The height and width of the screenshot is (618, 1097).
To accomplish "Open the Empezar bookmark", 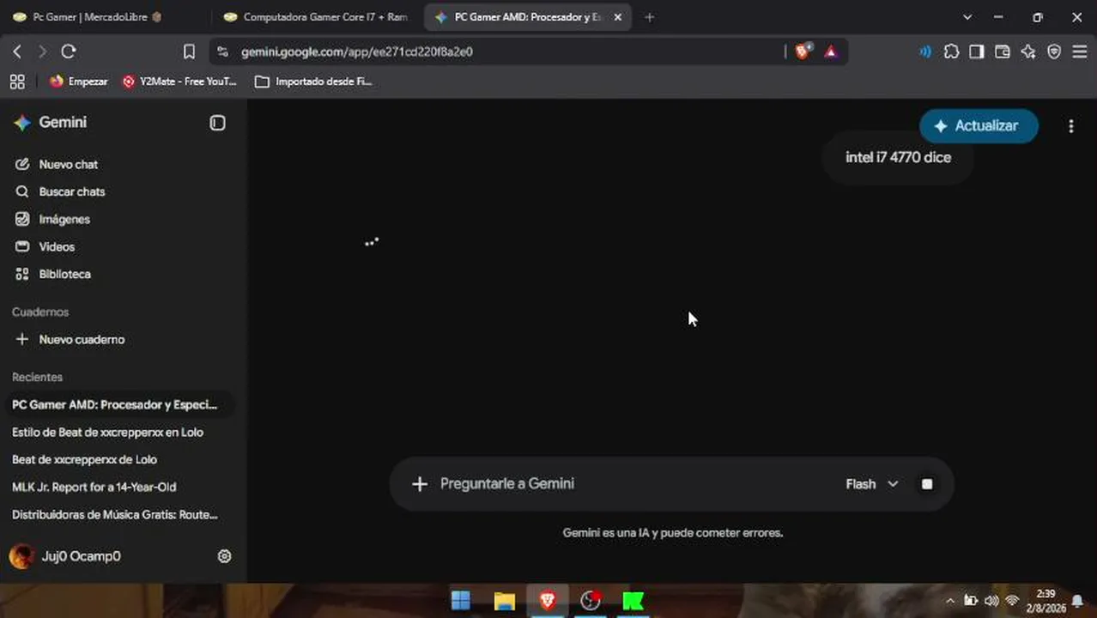I will 79,82.
